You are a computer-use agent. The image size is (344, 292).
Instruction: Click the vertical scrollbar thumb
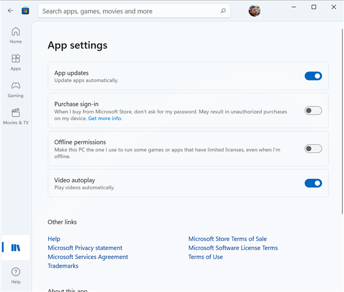point(342,121)
